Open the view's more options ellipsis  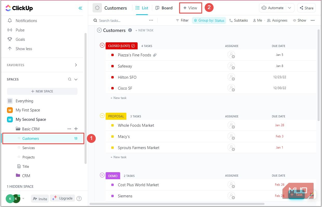point(313,20)
